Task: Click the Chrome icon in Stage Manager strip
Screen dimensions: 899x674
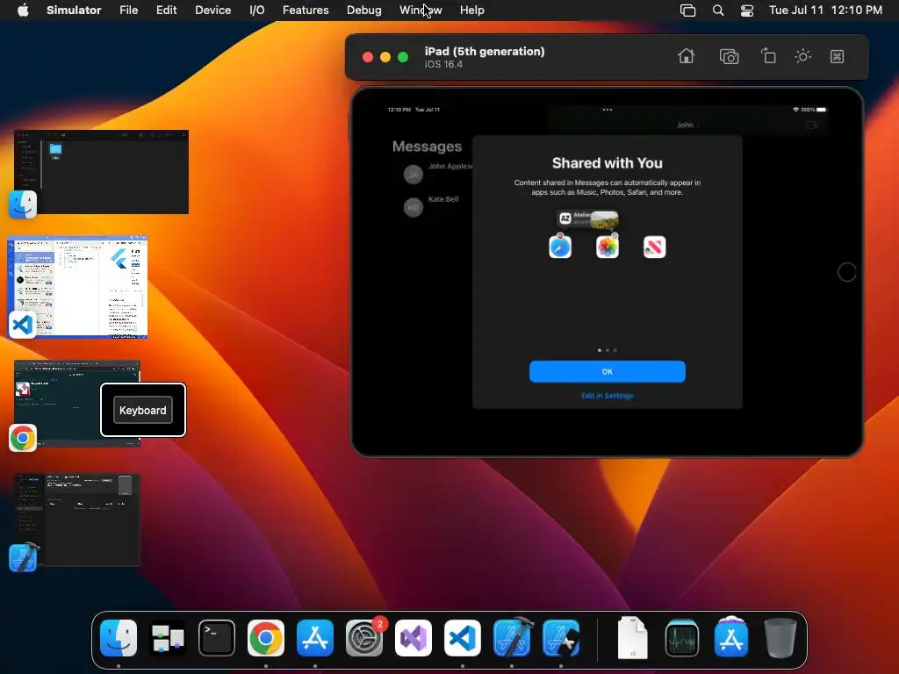Action: click(x=23, y=438)
